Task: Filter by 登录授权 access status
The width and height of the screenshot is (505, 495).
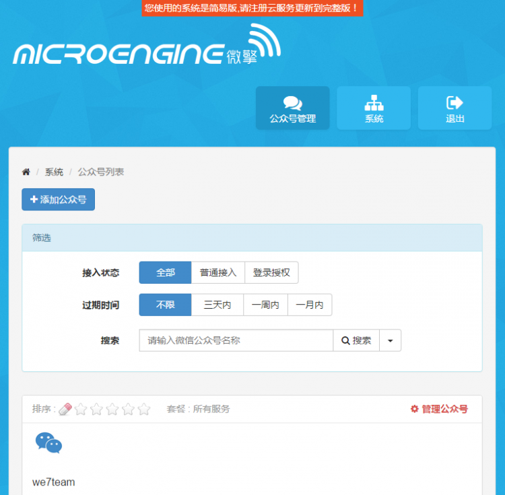Action: pos(271,272)
